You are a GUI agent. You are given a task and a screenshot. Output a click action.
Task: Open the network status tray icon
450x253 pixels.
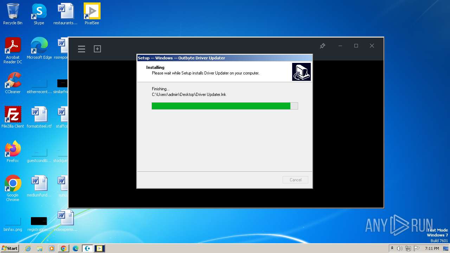(408, 248)
